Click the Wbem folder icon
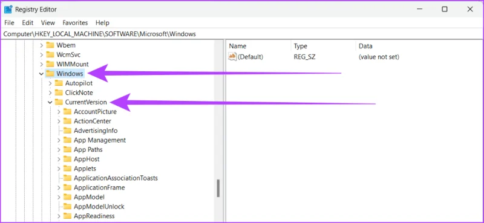 50,45
